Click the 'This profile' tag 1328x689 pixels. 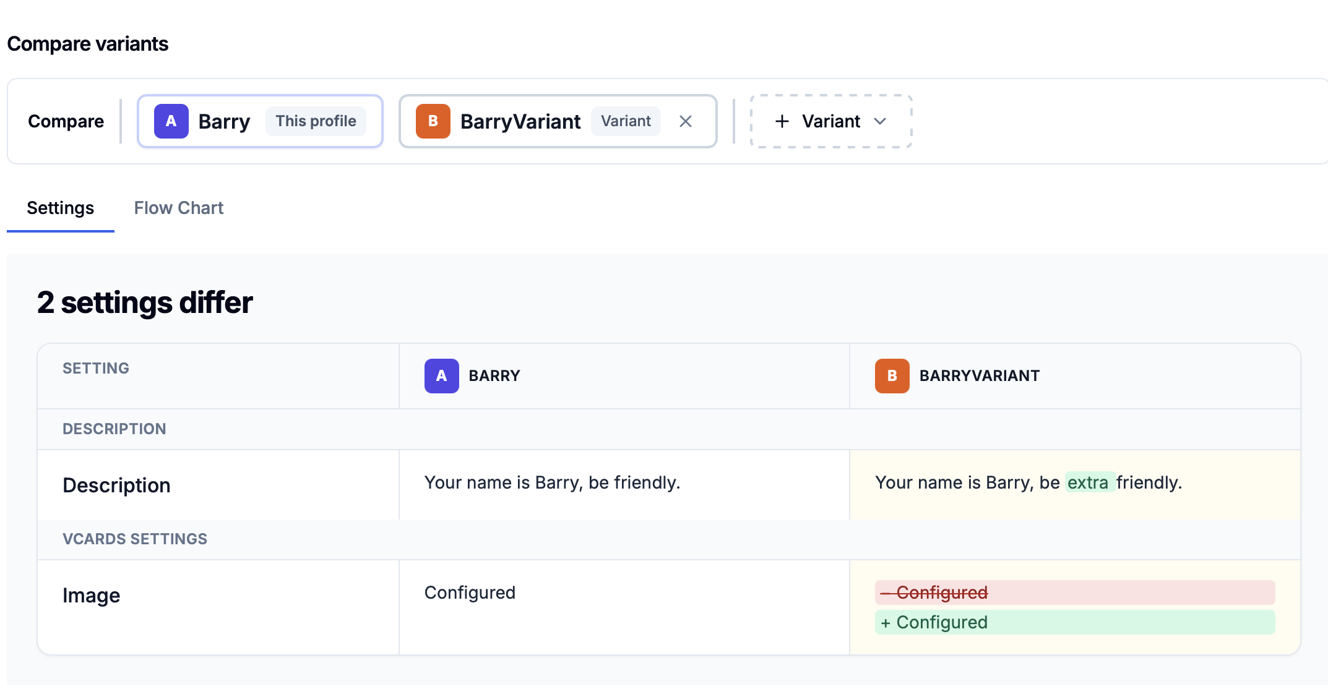pyautogui.click(x=316, y=121)
